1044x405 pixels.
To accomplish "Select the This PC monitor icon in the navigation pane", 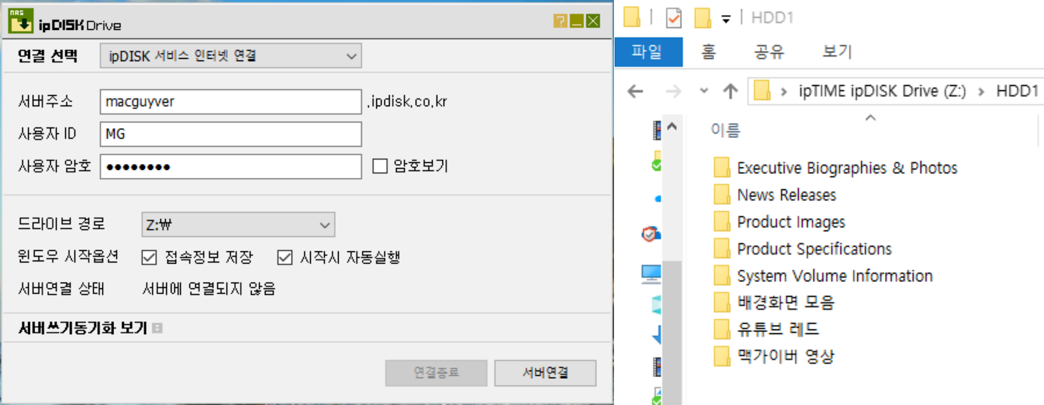I will pos(651,274).
